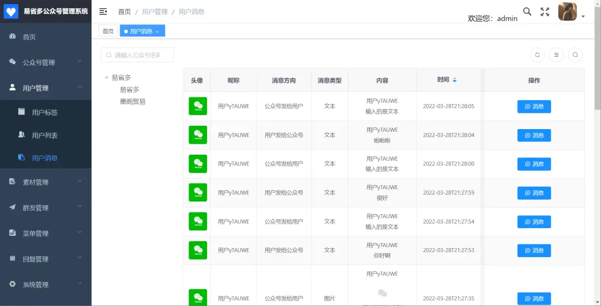Collapse the 易省多 tree root node
The width and height of the screenshot is (601, 306).
pyautogui.click(x=107, y=78)
